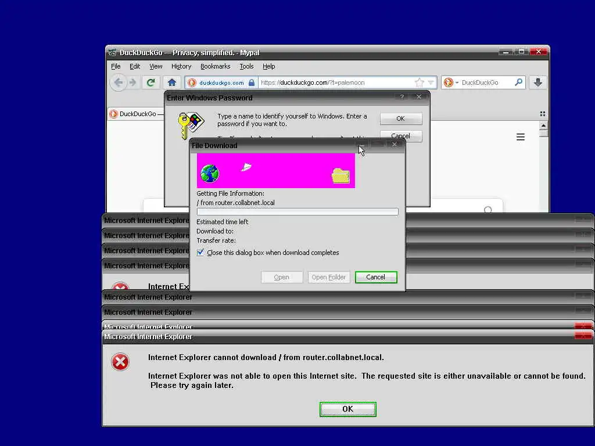Reload the DuckDuckGo page
The width and height of the screenshot is (595, 446).
pyautogui.click(x=150, y=82)
